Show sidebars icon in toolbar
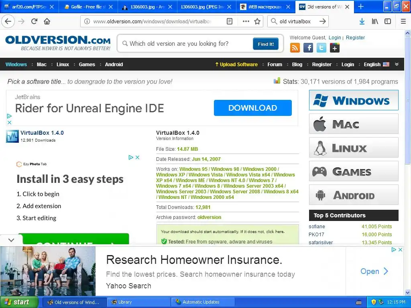This screenshot has width=411, height=308. (x=388, y=22)
